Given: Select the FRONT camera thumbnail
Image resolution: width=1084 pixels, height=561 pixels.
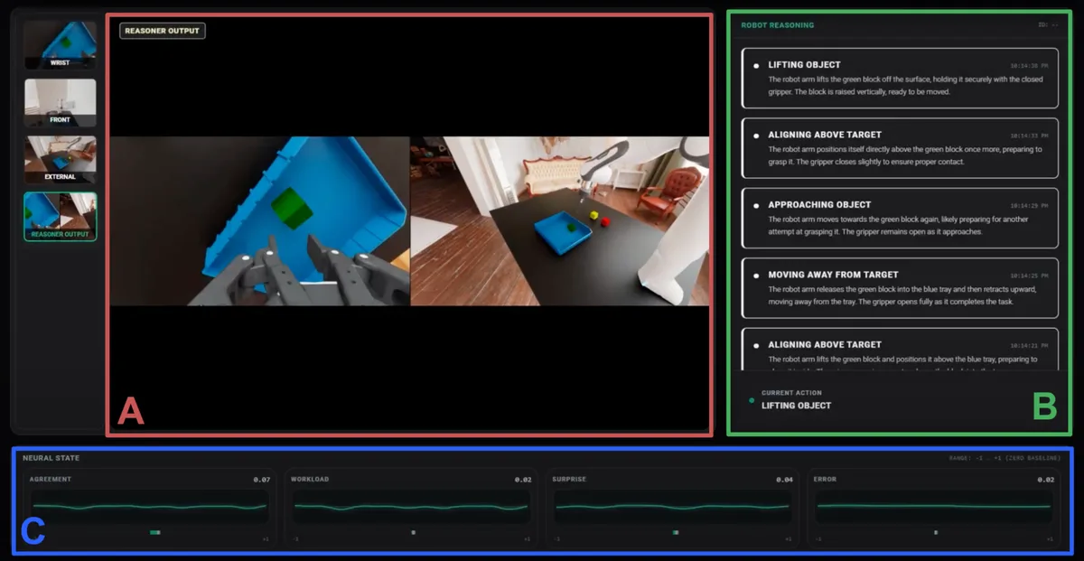Looking at the screenshot, I should (x=60, y=102).
